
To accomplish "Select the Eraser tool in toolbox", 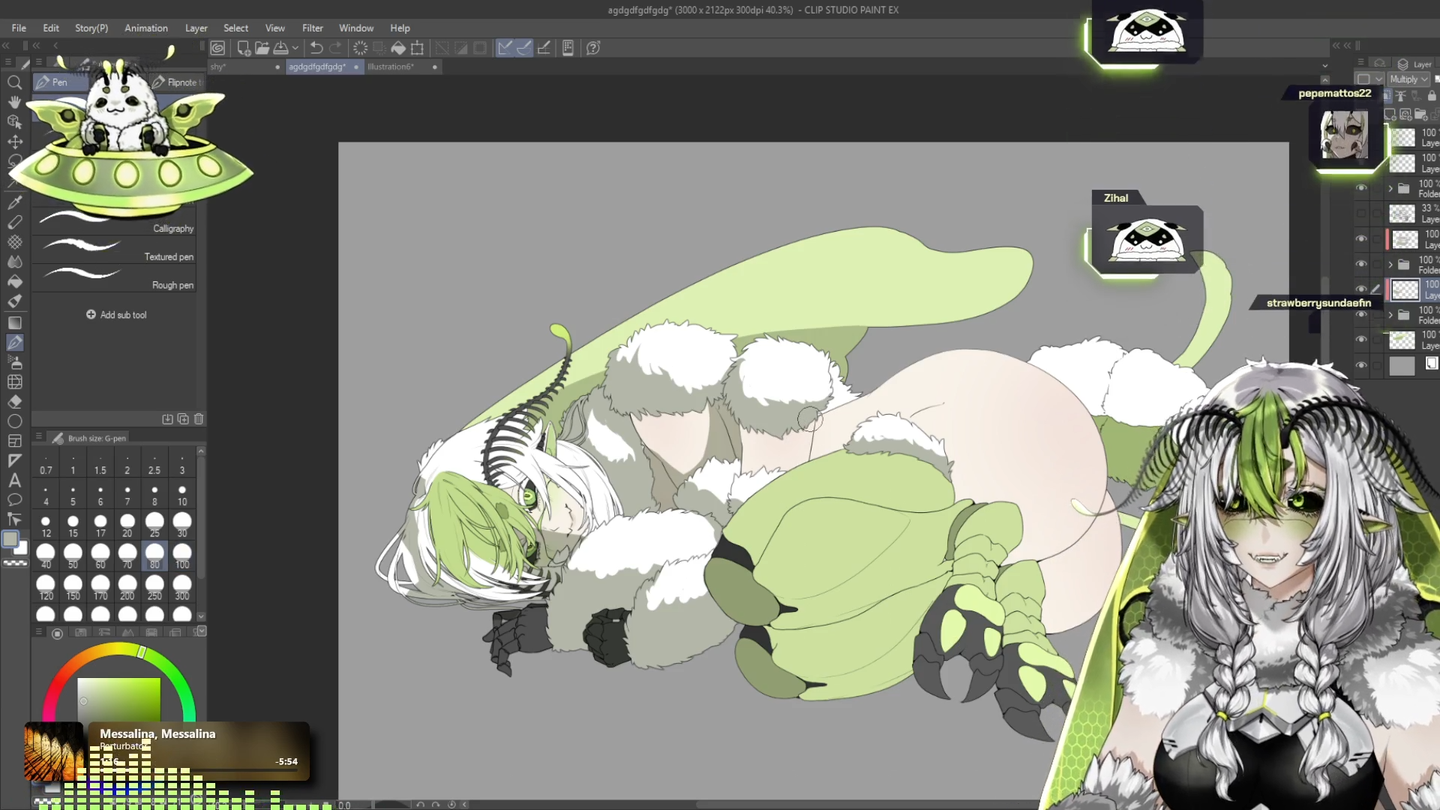I will click(14, 402).
